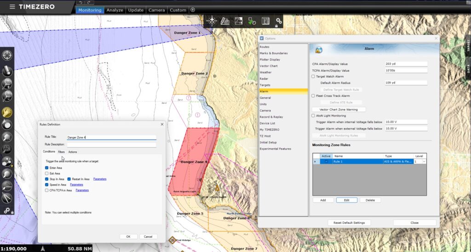Select Targets in the Options category list

coord(264,85)
